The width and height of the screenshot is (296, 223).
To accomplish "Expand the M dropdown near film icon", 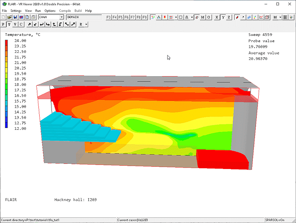I will (280, 17).
